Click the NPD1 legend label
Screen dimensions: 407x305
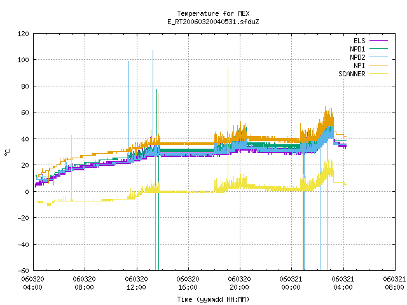tap(357, 49)
